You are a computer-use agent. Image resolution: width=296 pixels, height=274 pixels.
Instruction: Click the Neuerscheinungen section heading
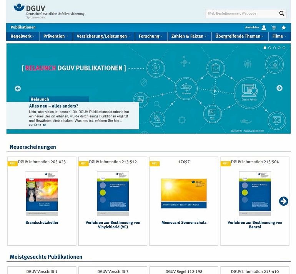tap(33, 147)
